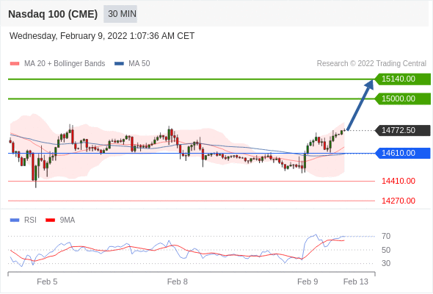Click the Research 2022 Trading Central credit
Viewport: 433px width, 294px height.
[x=371, y=64]
